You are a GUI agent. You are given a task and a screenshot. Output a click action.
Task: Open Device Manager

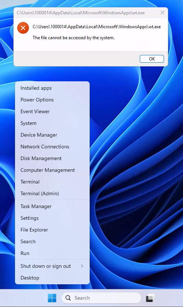click(x=52, y=135)
